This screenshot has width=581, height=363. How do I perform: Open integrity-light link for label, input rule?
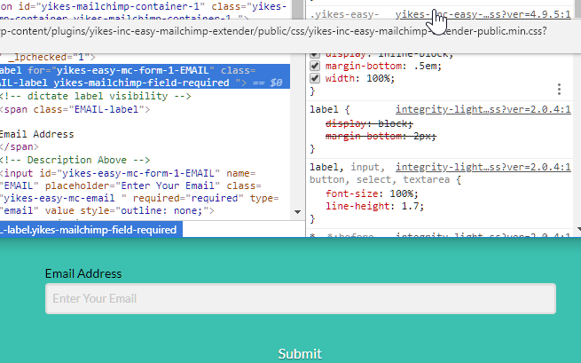tap(483, 167)
